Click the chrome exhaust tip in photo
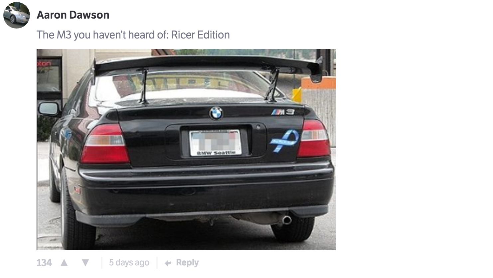Viewport: 493px width, 278px height. [x=286, y=220]
